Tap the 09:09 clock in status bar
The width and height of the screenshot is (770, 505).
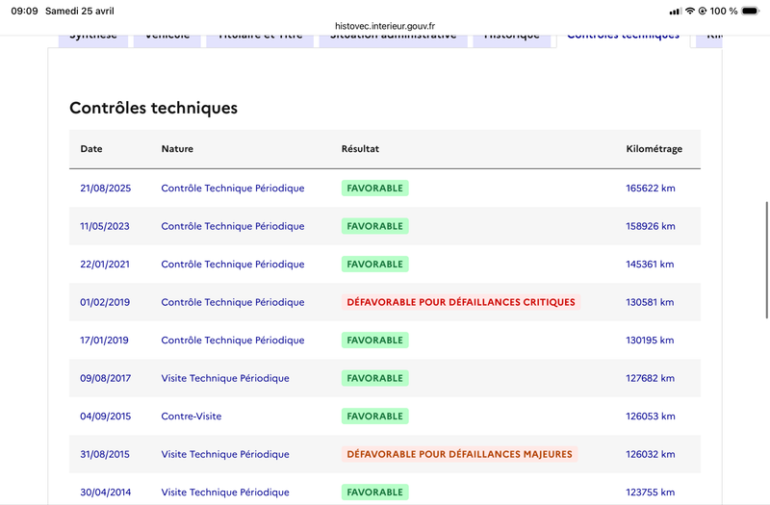(x=25, y=11)
